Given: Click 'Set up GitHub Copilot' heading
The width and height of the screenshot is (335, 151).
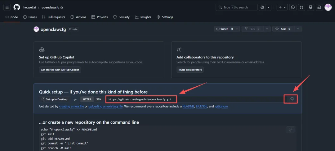Looking at the screenshot, I should [57, 57].
